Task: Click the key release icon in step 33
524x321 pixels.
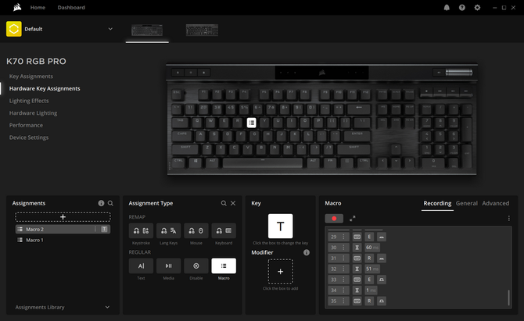Action: click(382, 280)
